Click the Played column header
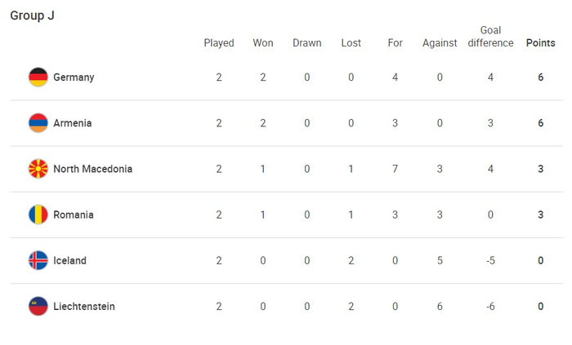This screenshot has height=345, width=572. pyautogui.click(x=219, y=43)
